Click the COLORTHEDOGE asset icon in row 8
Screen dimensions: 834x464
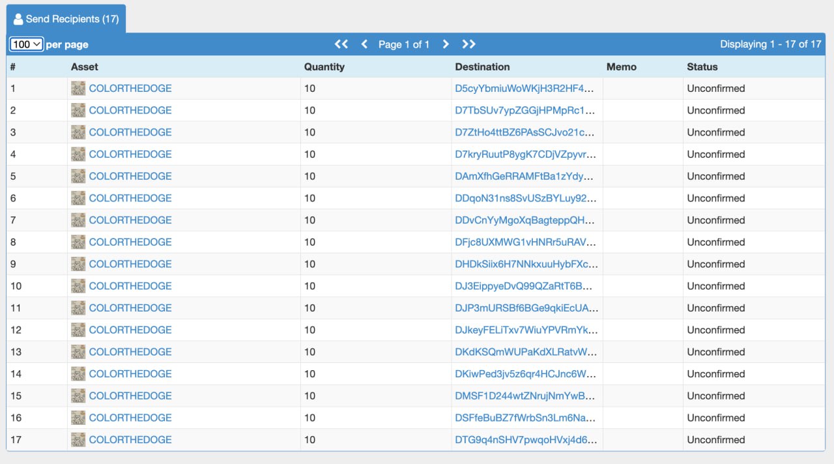(x=78, y=242)
